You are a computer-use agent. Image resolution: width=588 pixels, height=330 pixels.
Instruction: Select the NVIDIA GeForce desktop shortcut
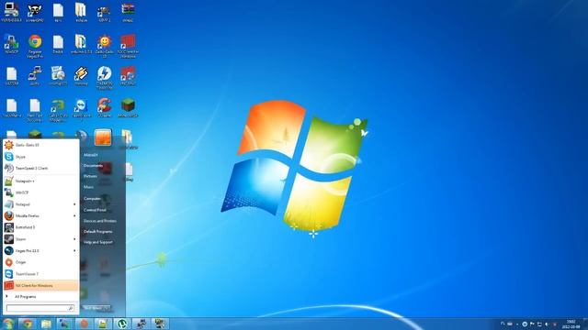[58, 110]
